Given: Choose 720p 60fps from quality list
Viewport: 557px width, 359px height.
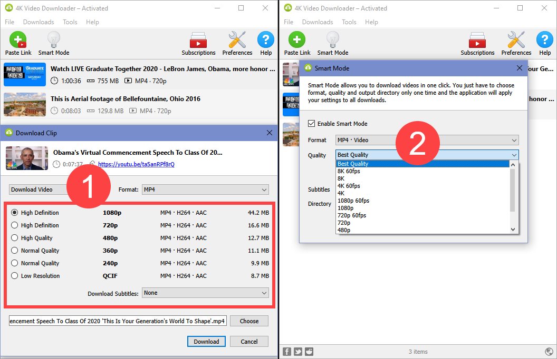Looking at the screenshot, I should [422, 215].
